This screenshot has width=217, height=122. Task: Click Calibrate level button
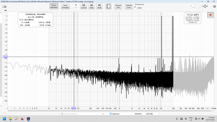pos(129,6)
